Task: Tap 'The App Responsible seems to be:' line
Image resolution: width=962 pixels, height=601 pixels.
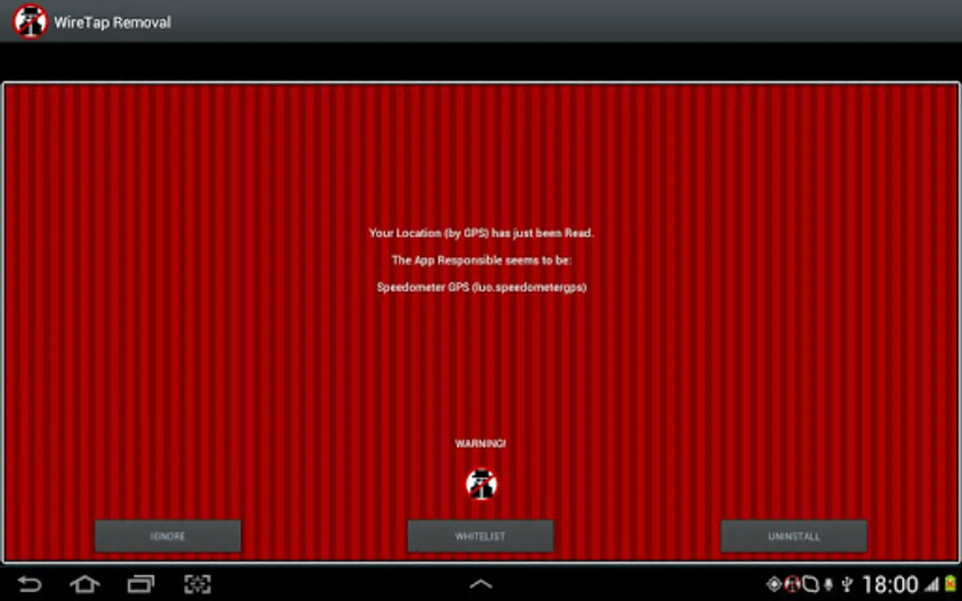Action: pos(481,260)
